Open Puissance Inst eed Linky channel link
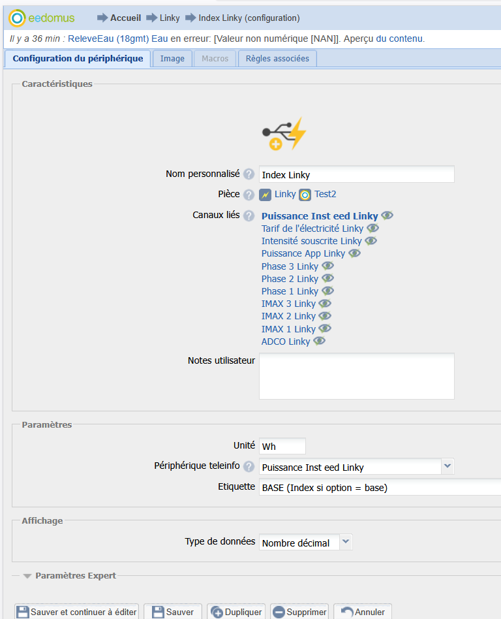Screen dimensions: 501x619 pyautogui.click(x=320, y=216)
